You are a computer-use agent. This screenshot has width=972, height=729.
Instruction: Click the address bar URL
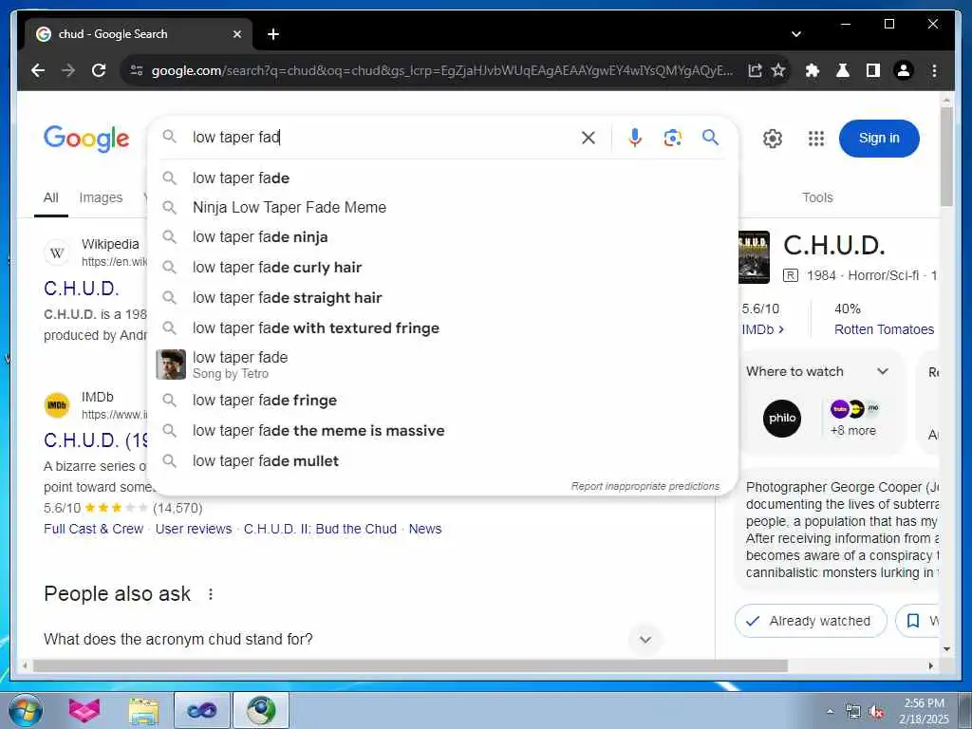[x=442, y=70]
